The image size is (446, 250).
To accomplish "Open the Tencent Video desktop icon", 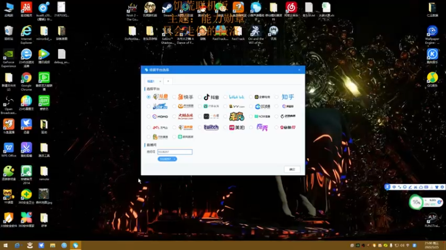I will pos(44,56).
